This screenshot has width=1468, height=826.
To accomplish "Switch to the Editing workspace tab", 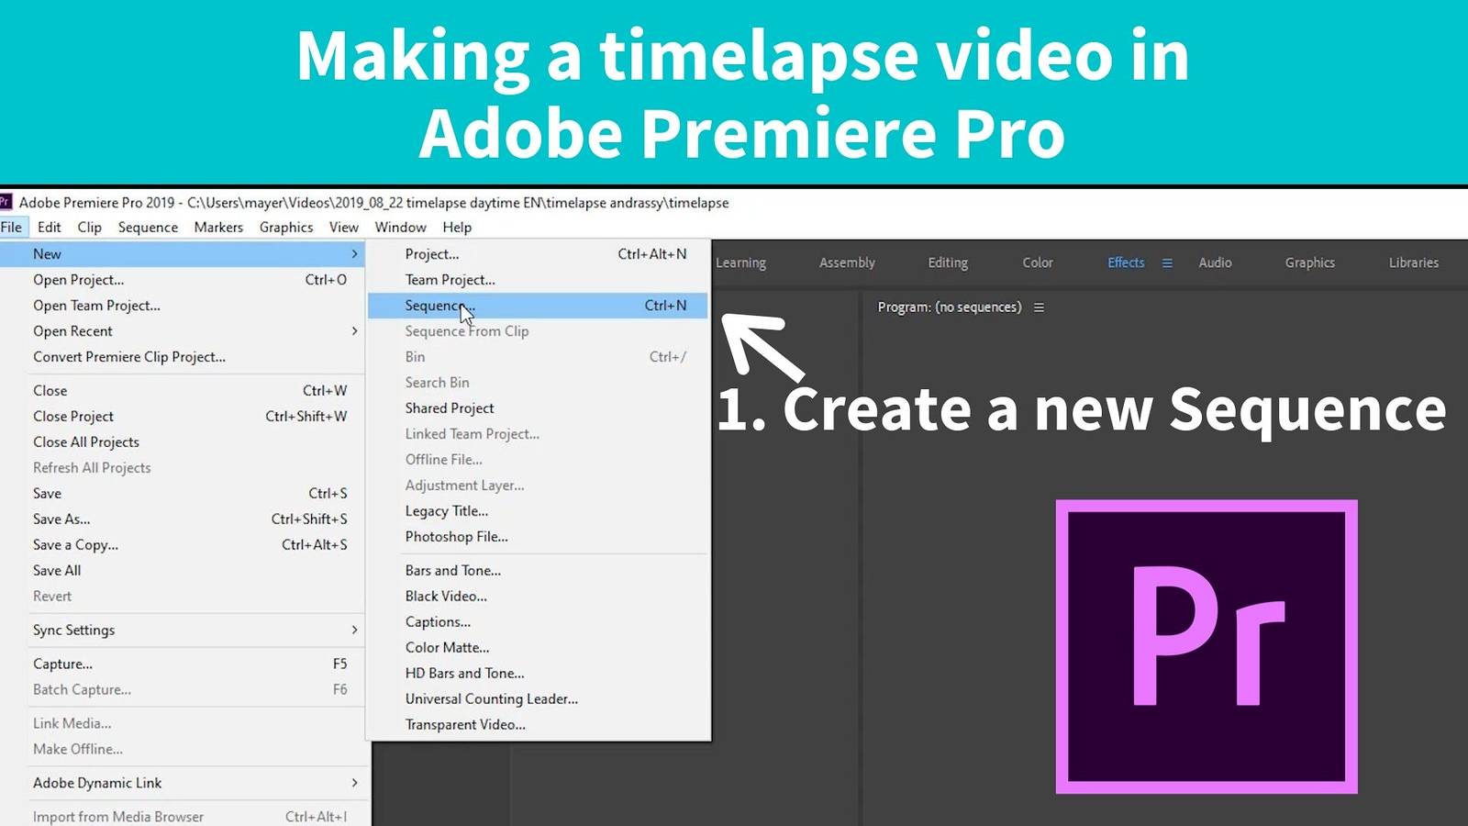I will [948, 262].
